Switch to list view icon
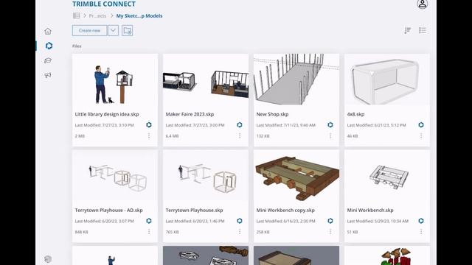Screen dimensions: 472x265 point(423,30)
